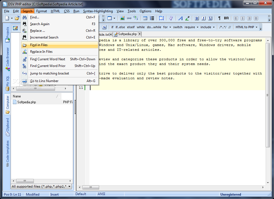Open the Code Browser side tab

pos(7,59)
